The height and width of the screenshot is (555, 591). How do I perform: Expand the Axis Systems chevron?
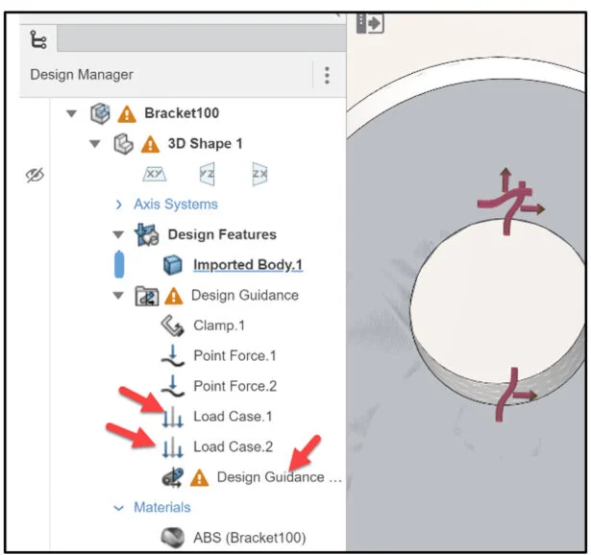click(x=119, y=205)
